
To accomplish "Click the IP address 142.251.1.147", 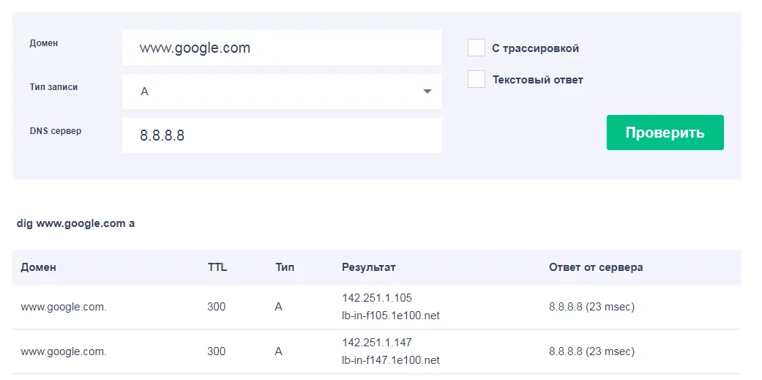I will pos(377,343).
